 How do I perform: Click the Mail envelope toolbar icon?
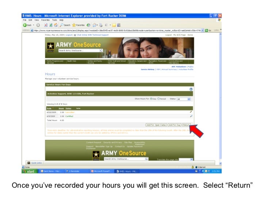click(x=94, y=25)
